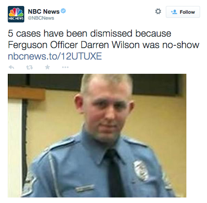Favorite the tweet with the star icon
This screenshot has width=207, height=203.
coord(48,67)
